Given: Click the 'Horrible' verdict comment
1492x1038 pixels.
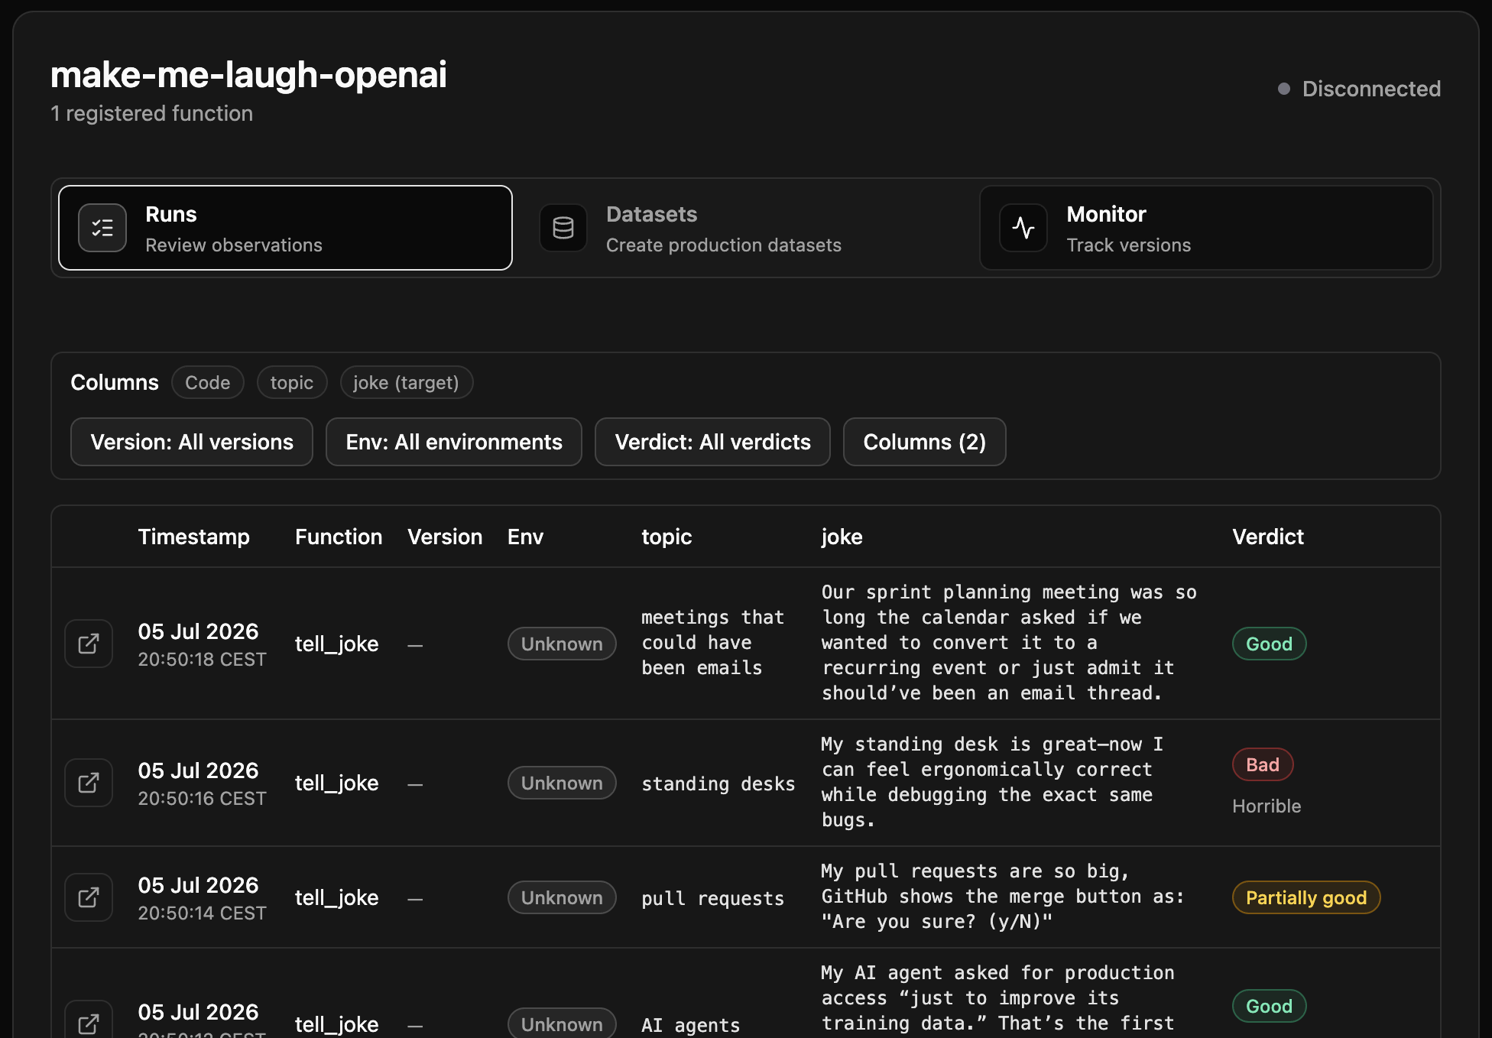Looking at the screenshot, I should pos(1267,806).
